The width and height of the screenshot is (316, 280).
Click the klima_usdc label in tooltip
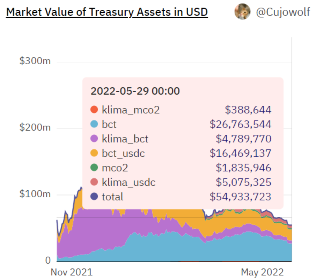[128, 182]
